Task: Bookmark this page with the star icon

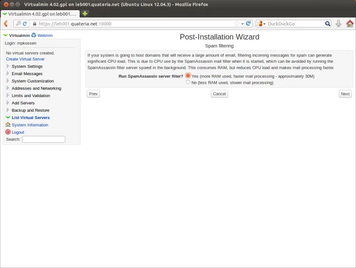Action: [x=236, y=24]
